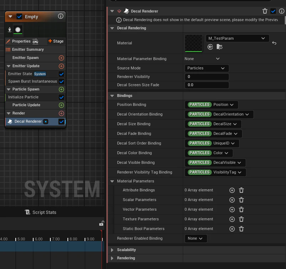
Task: Click the M_TestParam material thumbnail
Action: pos(193,43)
